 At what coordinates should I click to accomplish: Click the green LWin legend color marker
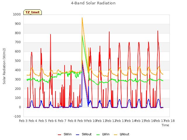pyautogui.click(x=98, y=135)
